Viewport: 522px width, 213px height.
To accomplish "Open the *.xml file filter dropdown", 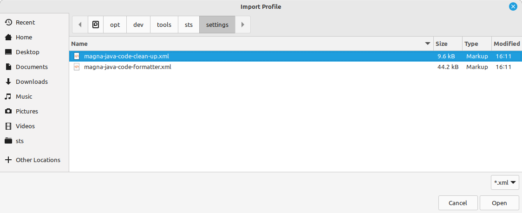I will tap(505, 182).
